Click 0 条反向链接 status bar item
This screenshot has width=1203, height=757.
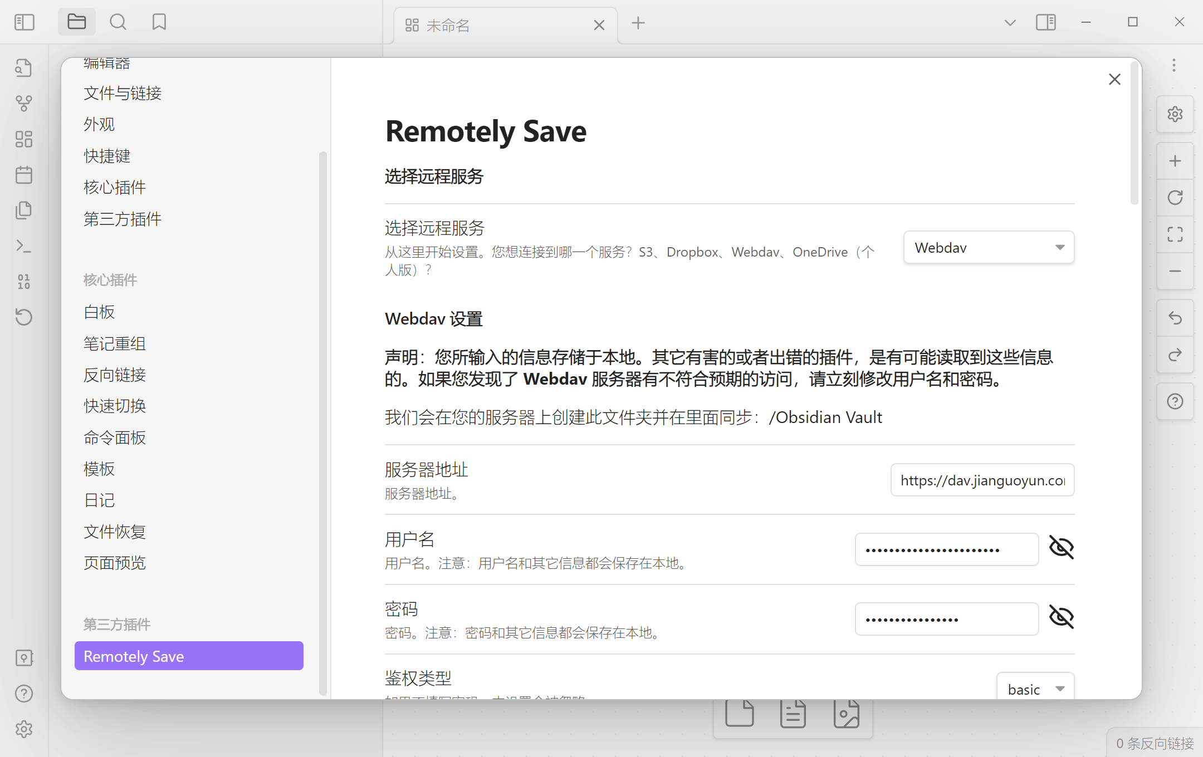pos(1155,743)
